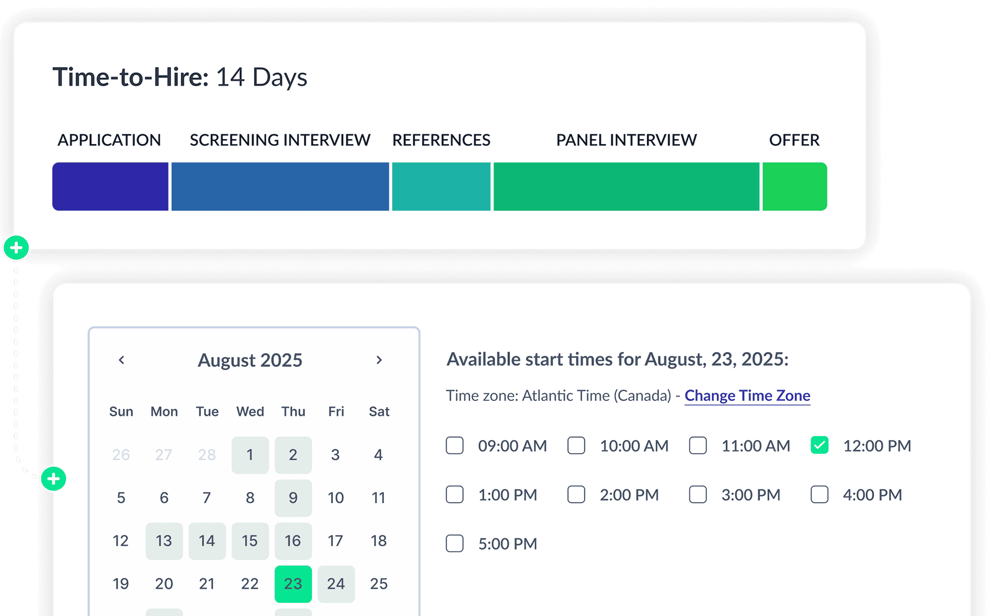
Task: Choose August 13 on the calendar
Action: coord(164,541)
